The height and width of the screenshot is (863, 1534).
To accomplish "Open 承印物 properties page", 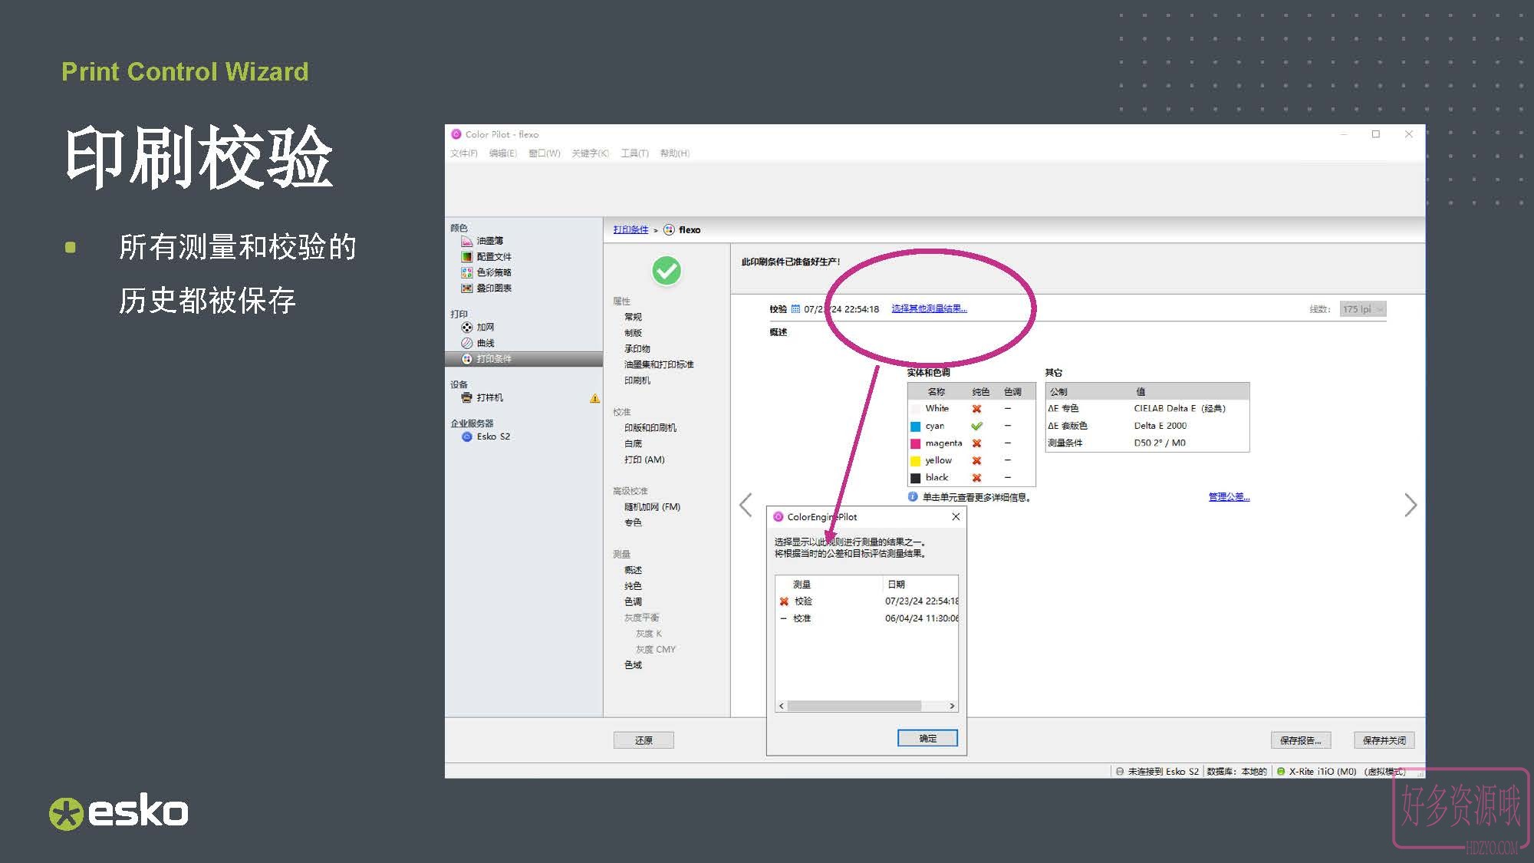I will pos(637,349).
